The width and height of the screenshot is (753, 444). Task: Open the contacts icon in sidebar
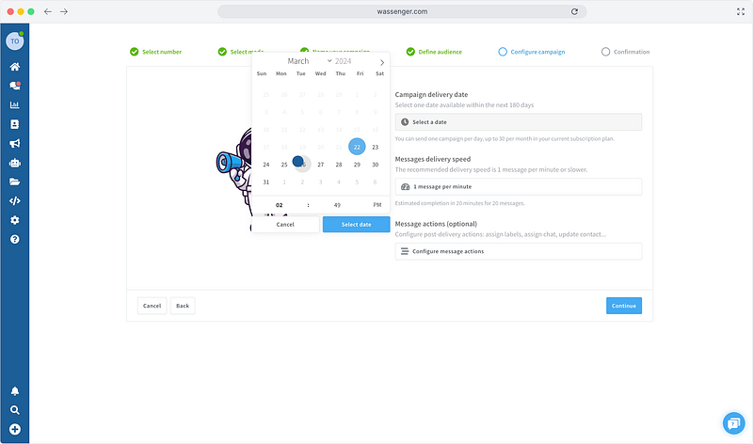coord(14,124)
